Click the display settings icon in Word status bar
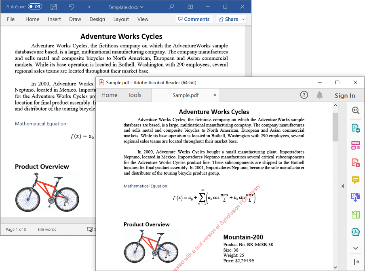The height and width of the screenshot is (271, 365). (90, 230)
